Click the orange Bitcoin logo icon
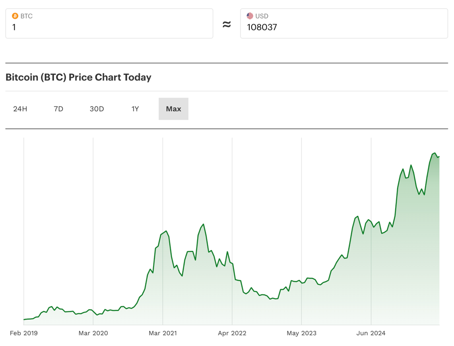This screenshot has height=346, width=454. point(15,16)
